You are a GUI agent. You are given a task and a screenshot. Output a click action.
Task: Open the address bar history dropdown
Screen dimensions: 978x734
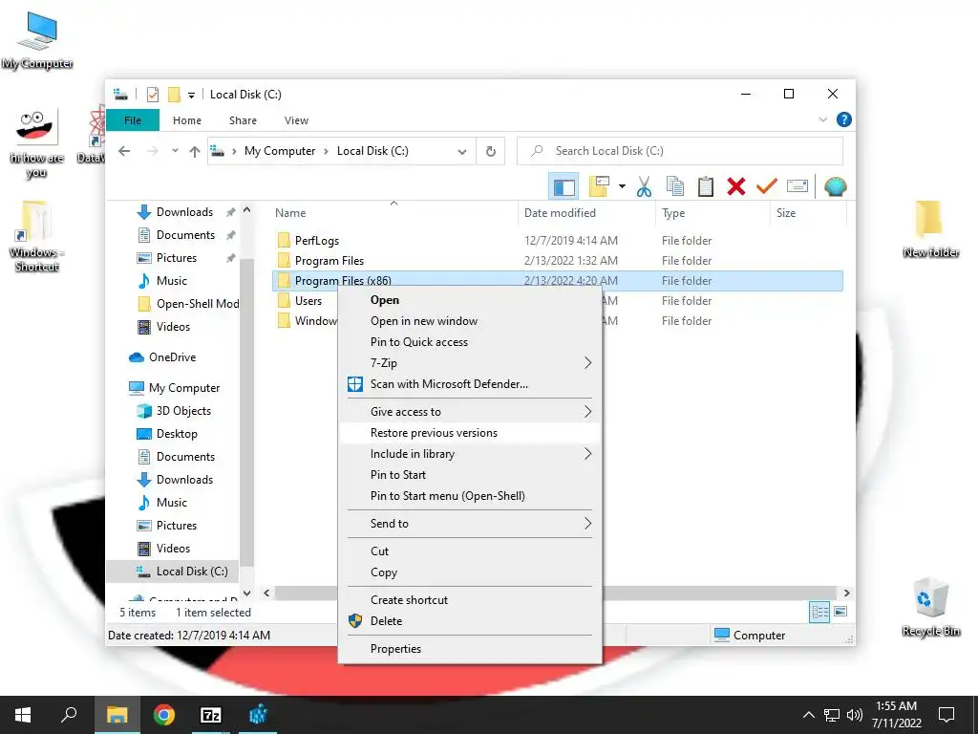pyautogui.click(x=461, y=151)
